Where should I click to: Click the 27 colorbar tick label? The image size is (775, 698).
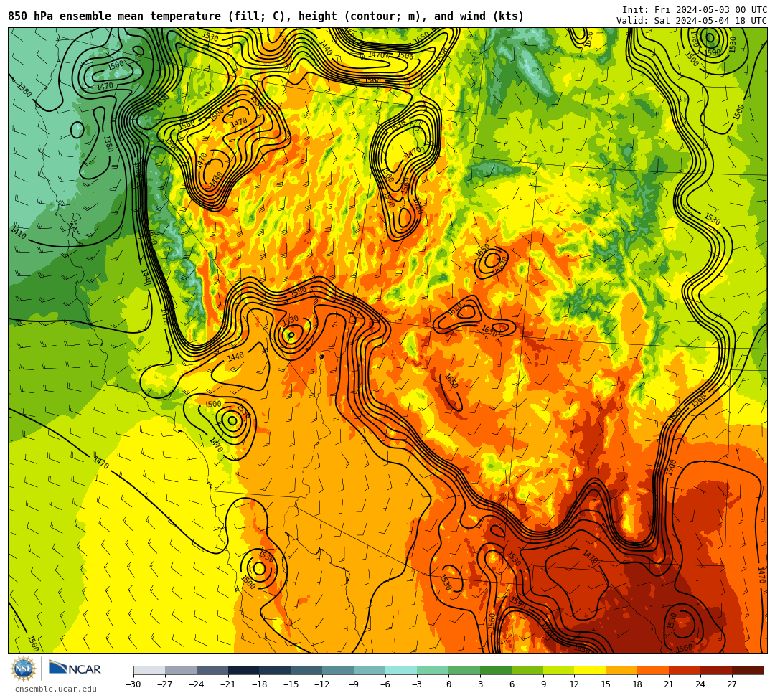[732, 684]
